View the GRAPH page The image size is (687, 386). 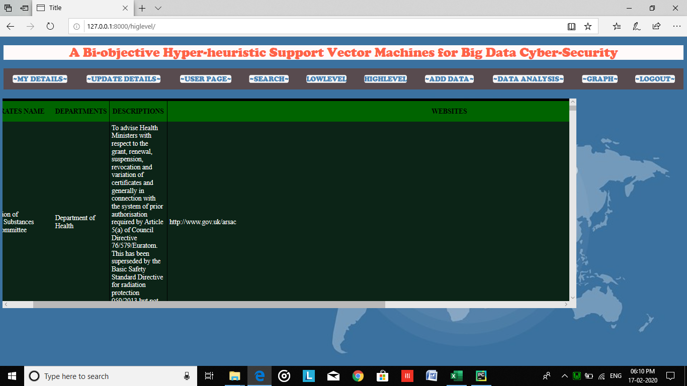point(600,79)
